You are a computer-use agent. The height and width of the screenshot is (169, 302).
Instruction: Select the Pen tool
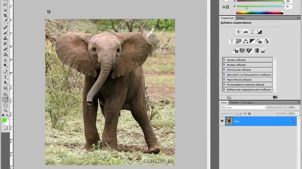5,72
